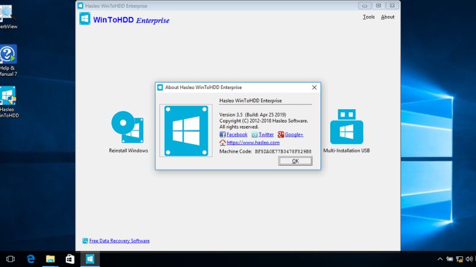Click the WinToHDD logo in header
The image size is (476, 267).
click(x=84, y=18)
